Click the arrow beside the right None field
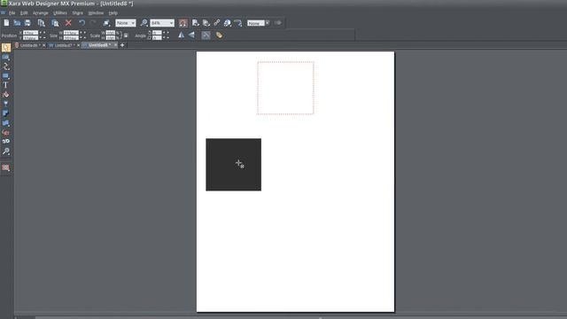Screen dimensions: 567x319 click(x=268, y=23)
